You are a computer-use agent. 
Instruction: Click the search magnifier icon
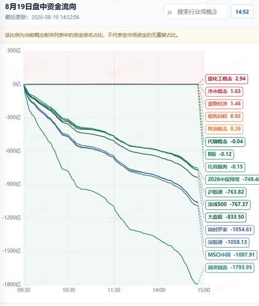pyautogui.click(x=169, y=12)
